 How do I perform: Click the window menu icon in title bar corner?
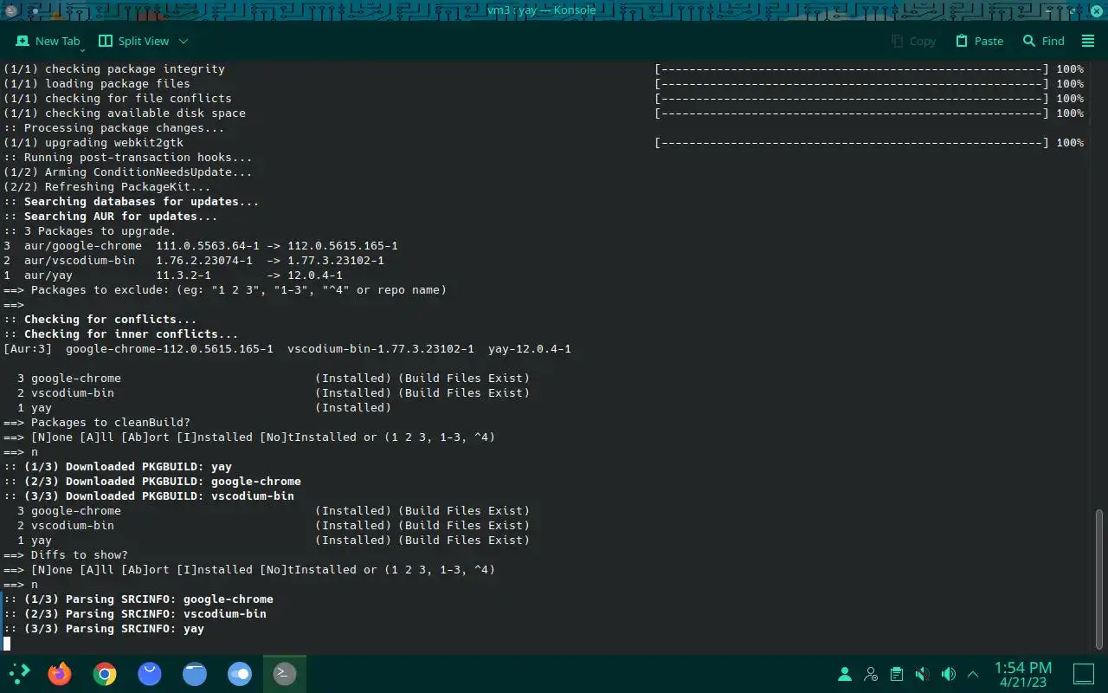[x=11, y=10]
